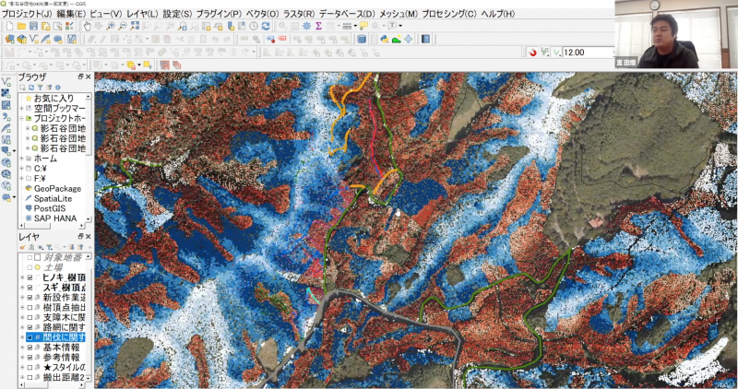Screen dimensions: 738x389
Task: Open statistical summary sigma icon
Action: coord(318,27)
